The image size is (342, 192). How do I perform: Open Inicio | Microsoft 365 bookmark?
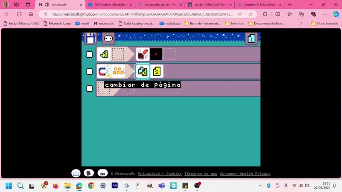[x=21, y=23]
